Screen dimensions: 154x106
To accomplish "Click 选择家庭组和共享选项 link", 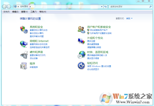I will click(40, 47).
